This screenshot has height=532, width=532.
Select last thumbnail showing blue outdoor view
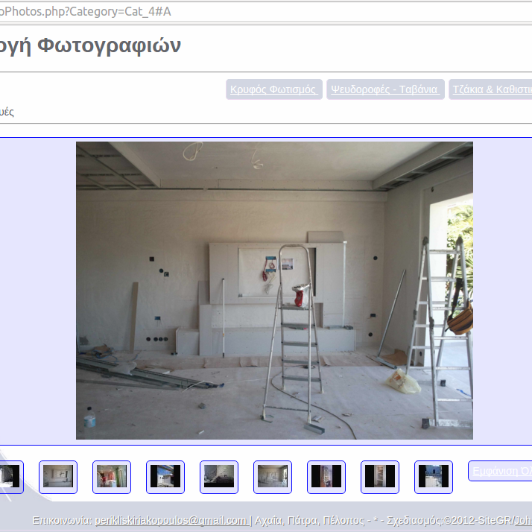[433, 477]
